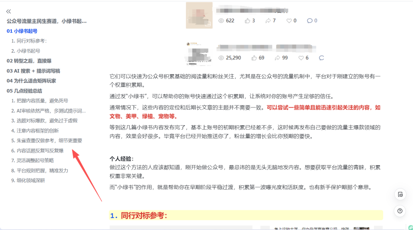Viewport: 413px width, 230px height.
Task: Collapse the outline sidebar with double-chevron icon
Action: pyautogui.click(x=9, y=12)
